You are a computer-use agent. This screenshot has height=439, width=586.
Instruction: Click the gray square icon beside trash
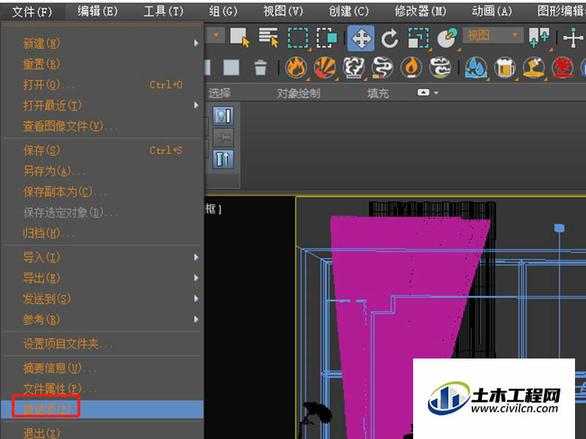231,67
